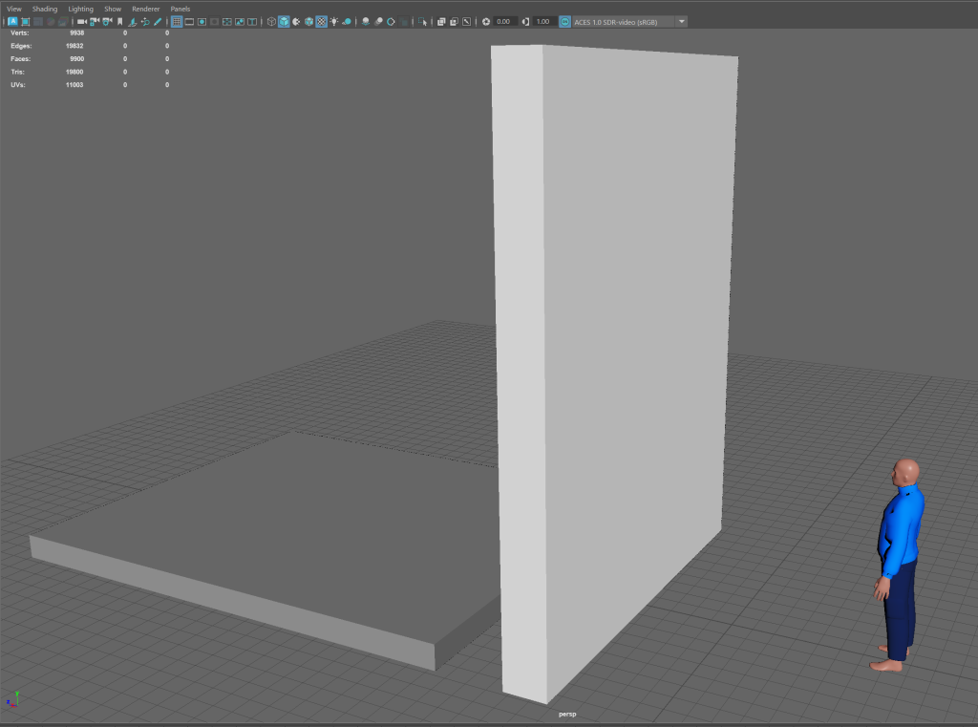Toggle the view transform color management button
This screenshot has width=978, height=727.
(x=564, y=21)
